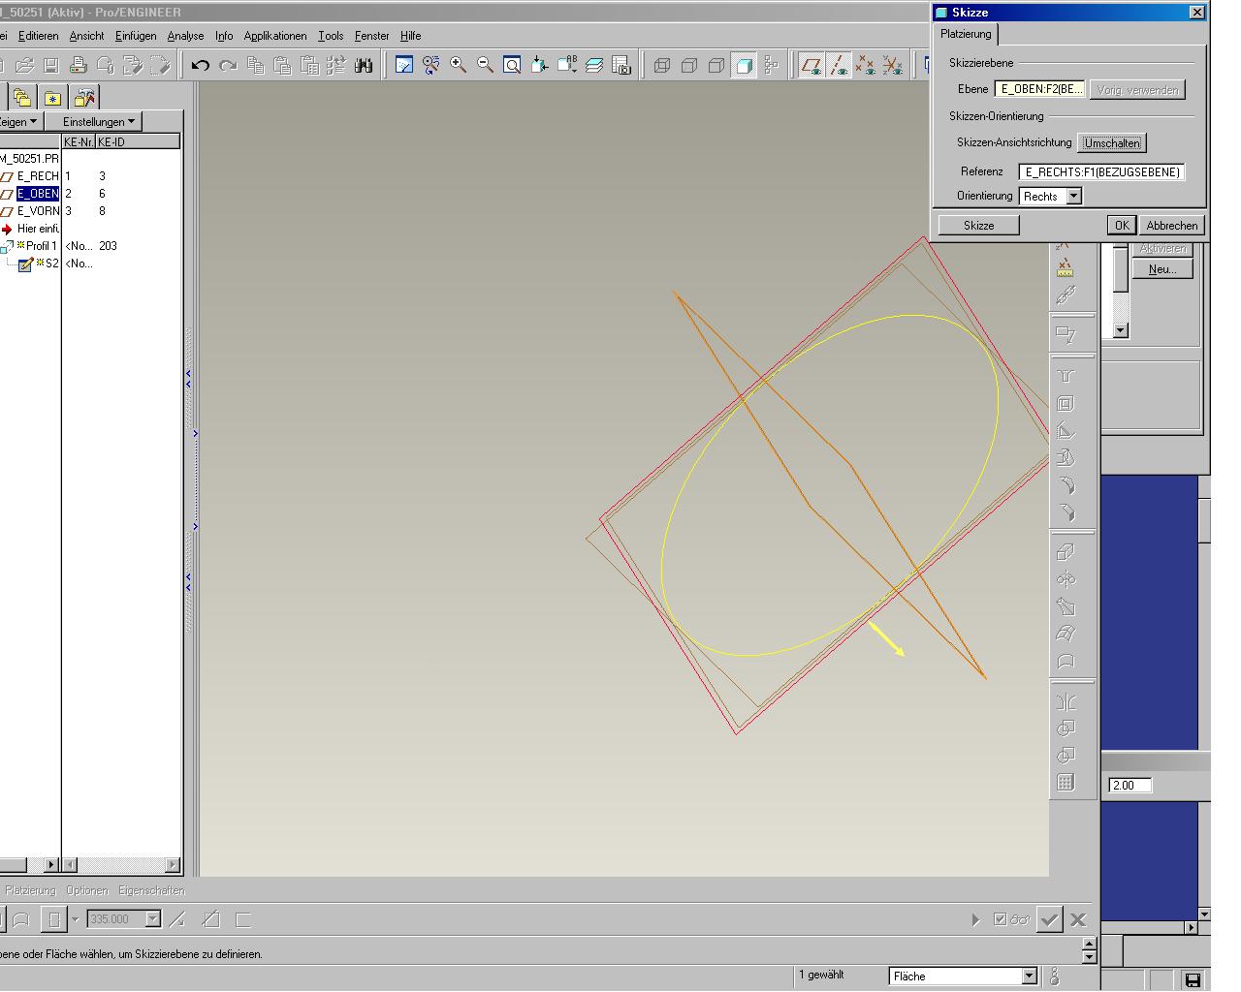
Task: Click the Paste icon in toolbar
Action: coord(282,66)
